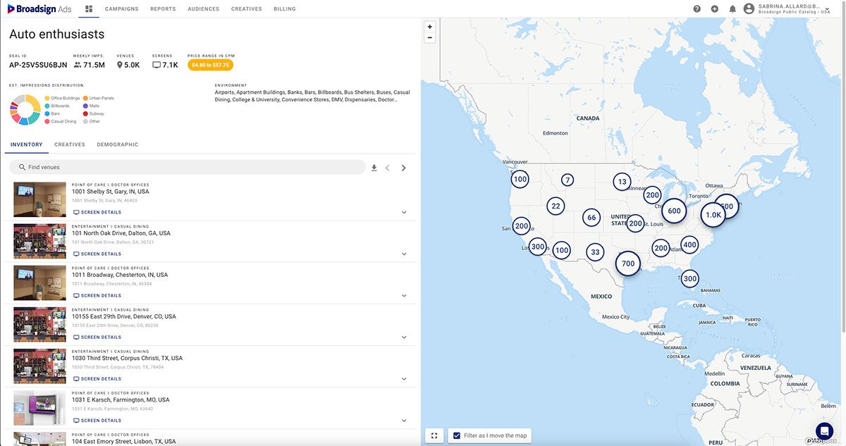Open the notifications bell
The width and height of the screenshot is (846, 446).
[x=732, y=9]
